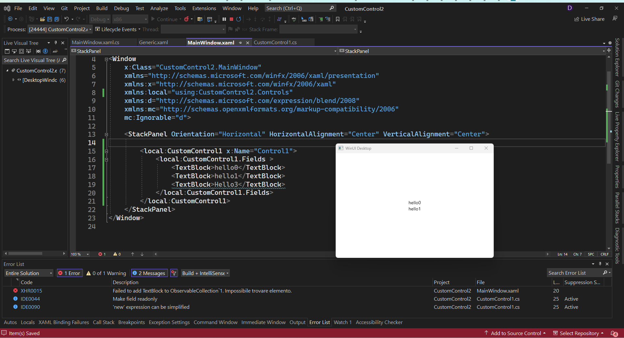Screen dimensions: 624x338
Task: Open Accessibility Checker in Live Visual Tree
Action: pyautogui.click(x=45, y=51)
